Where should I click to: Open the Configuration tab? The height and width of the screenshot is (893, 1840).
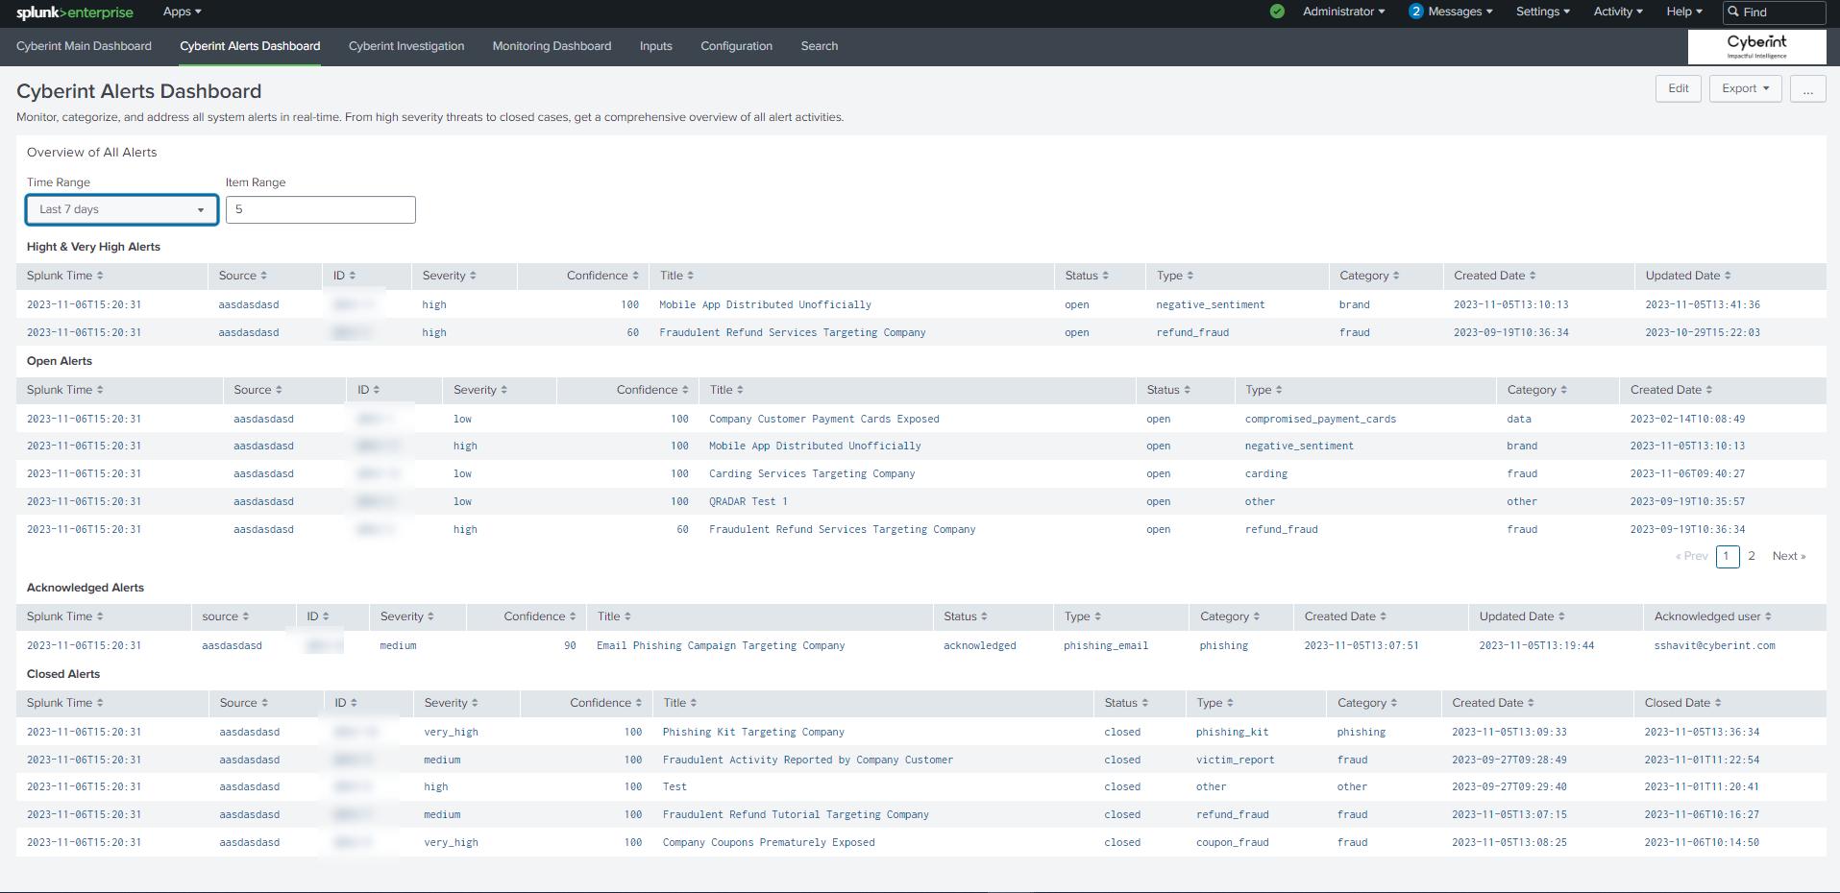tap(736, 46)
